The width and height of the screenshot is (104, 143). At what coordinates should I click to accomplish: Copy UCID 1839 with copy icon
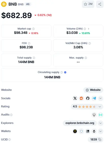(100, 139)
